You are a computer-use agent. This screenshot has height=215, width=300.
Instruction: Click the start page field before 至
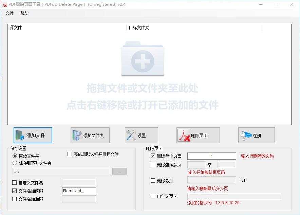point(196,165)
